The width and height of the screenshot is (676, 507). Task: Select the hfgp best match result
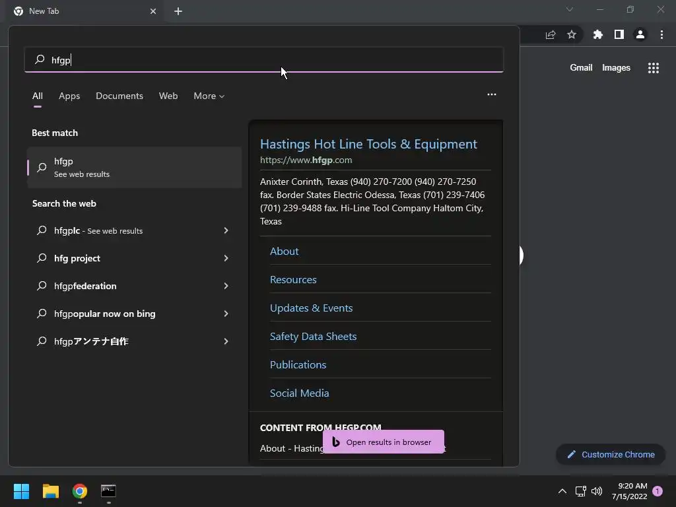[134, 167]
